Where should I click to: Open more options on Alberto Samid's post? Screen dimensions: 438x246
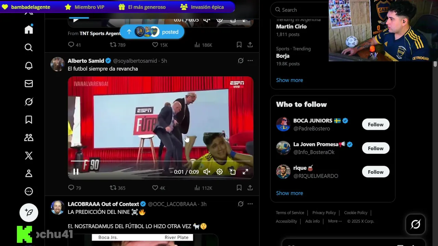[x=250, y=61]
